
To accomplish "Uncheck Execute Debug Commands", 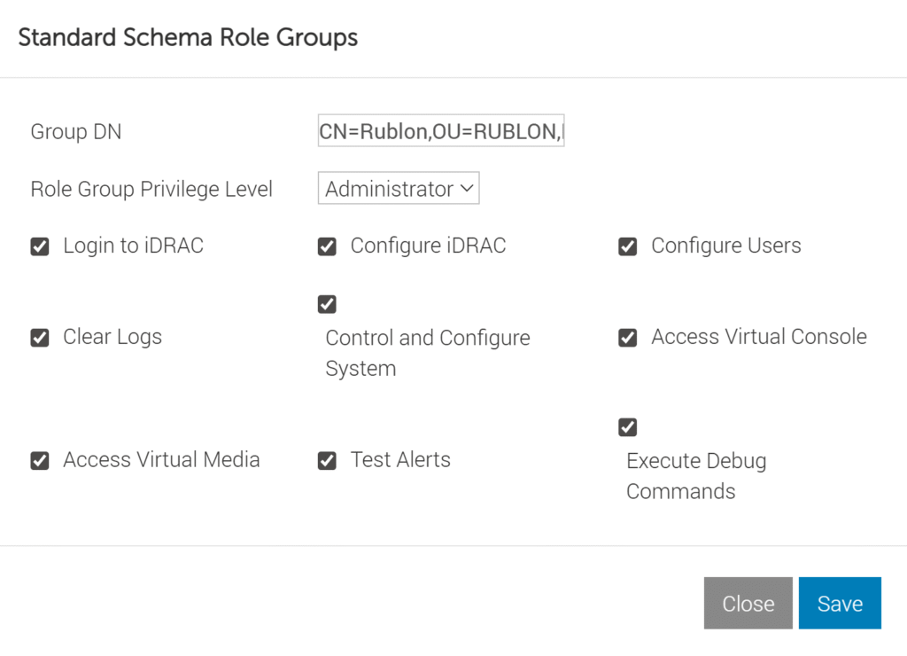I will tap(627, 427).
